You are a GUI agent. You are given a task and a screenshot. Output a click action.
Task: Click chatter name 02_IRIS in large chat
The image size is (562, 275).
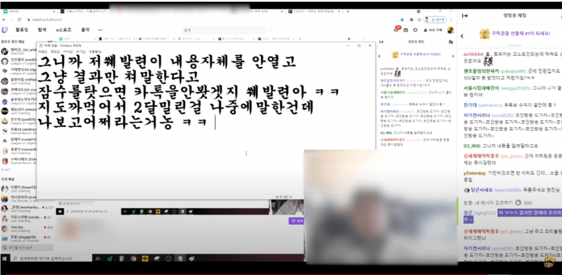click(472, 146)
